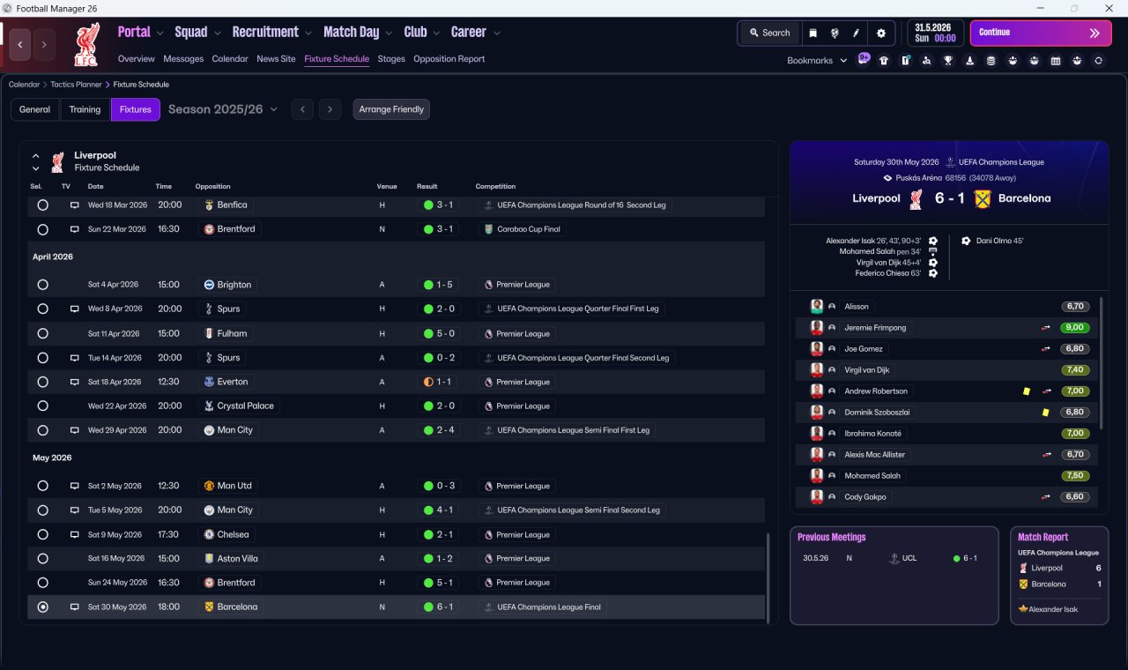The image size is (1128, 670).
Task: Click the TV icon in the Everton row
Action: [x=75, y=382]
